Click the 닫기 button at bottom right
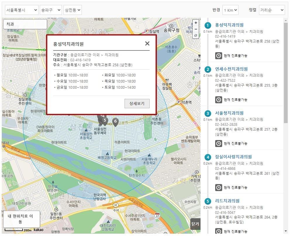 (x=196, y=223)
